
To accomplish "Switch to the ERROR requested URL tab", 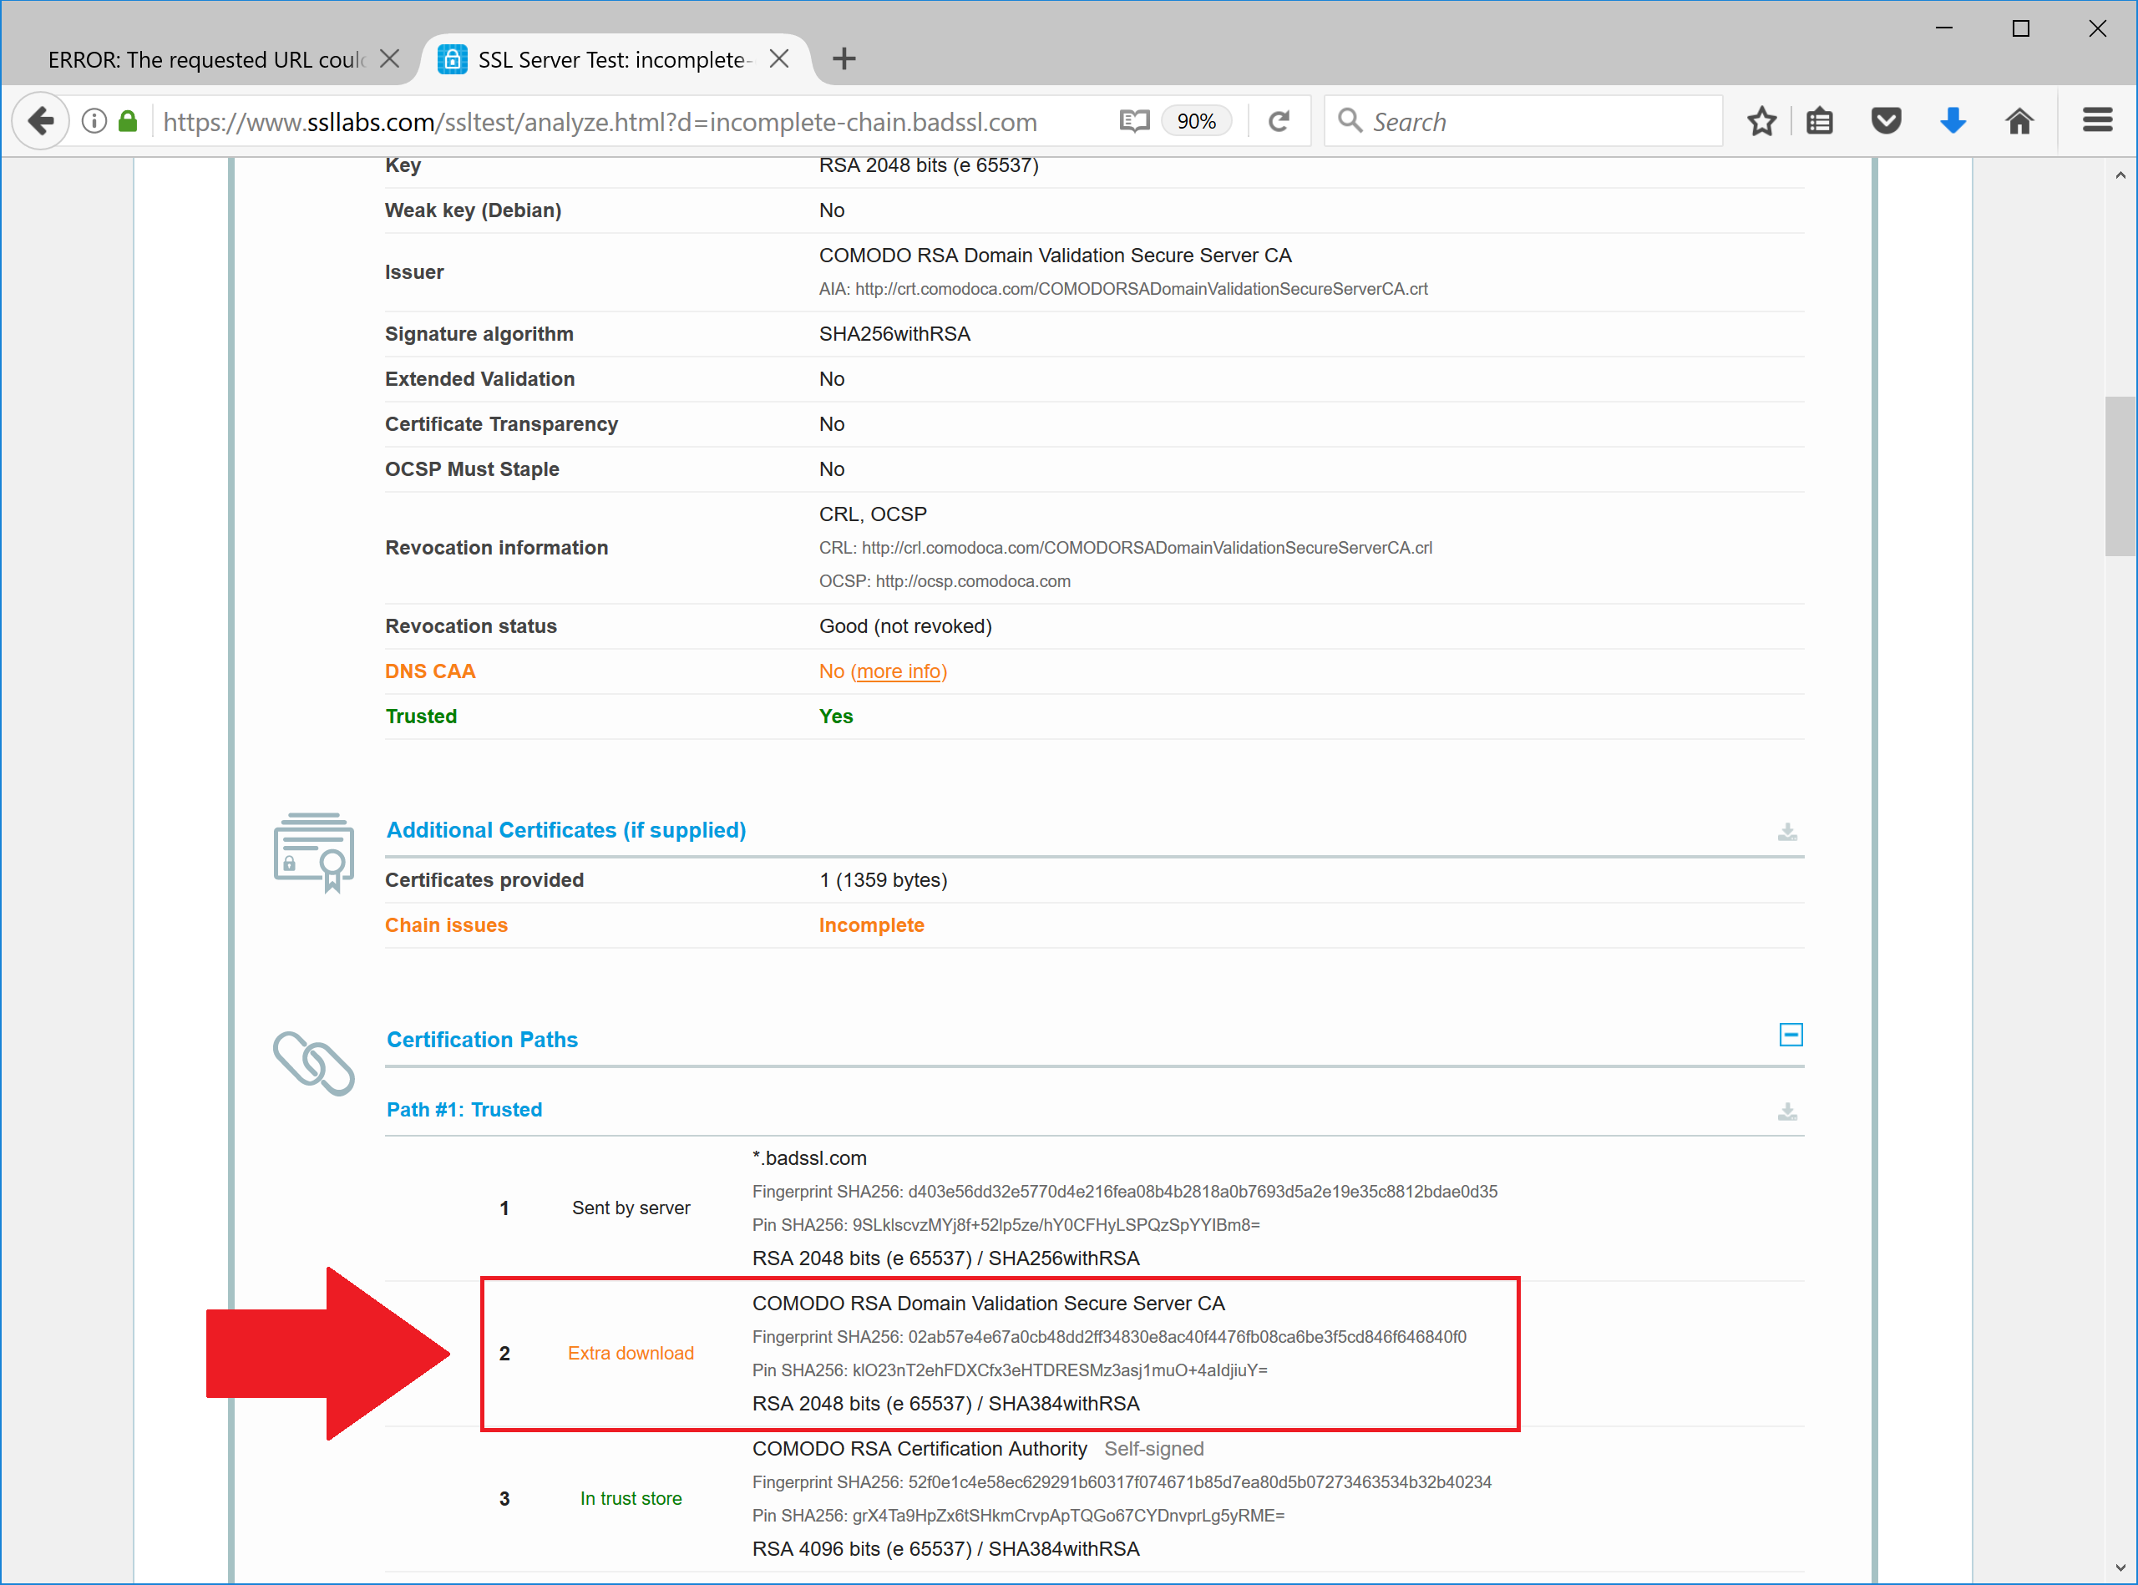I will (205, 59).
